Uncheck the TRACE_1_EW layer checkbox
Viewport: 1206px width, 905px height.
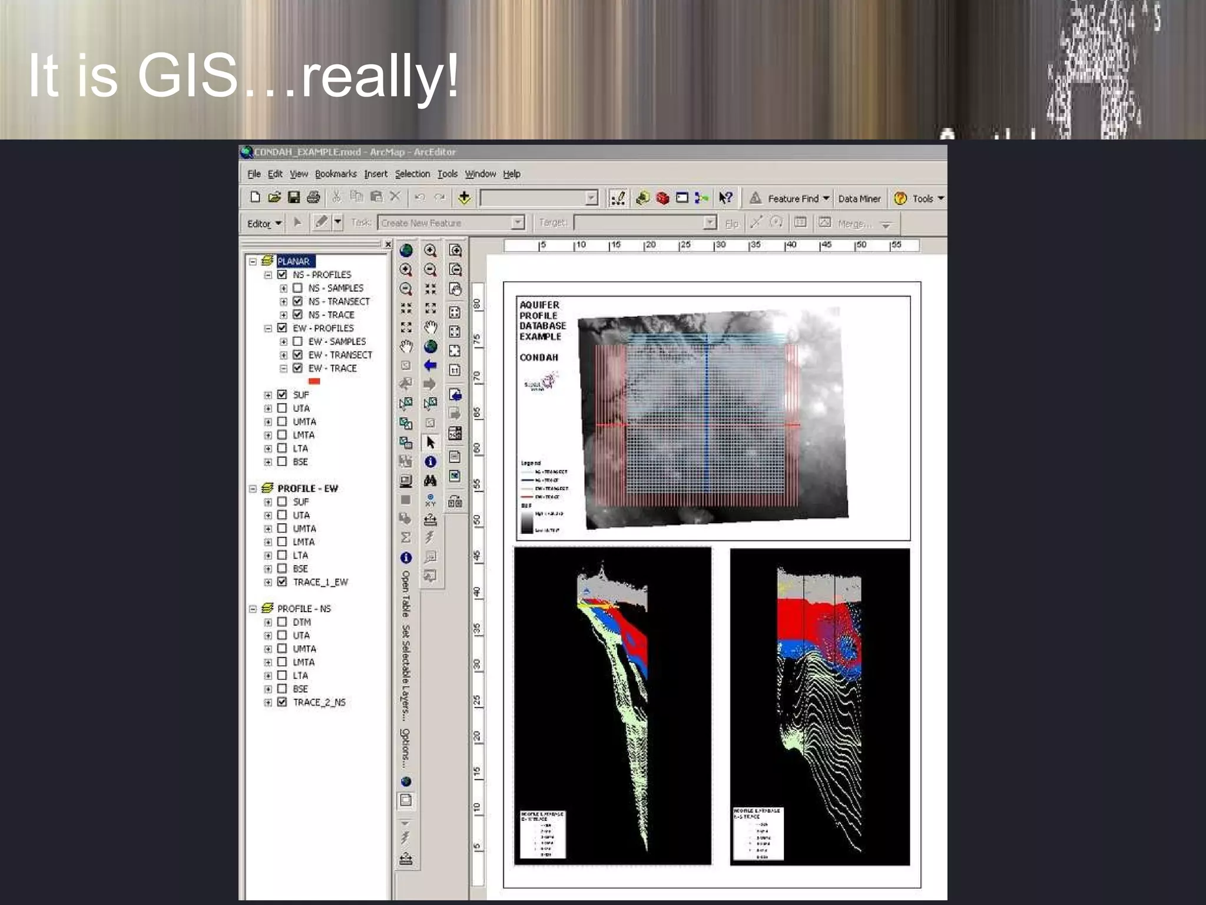282,582
